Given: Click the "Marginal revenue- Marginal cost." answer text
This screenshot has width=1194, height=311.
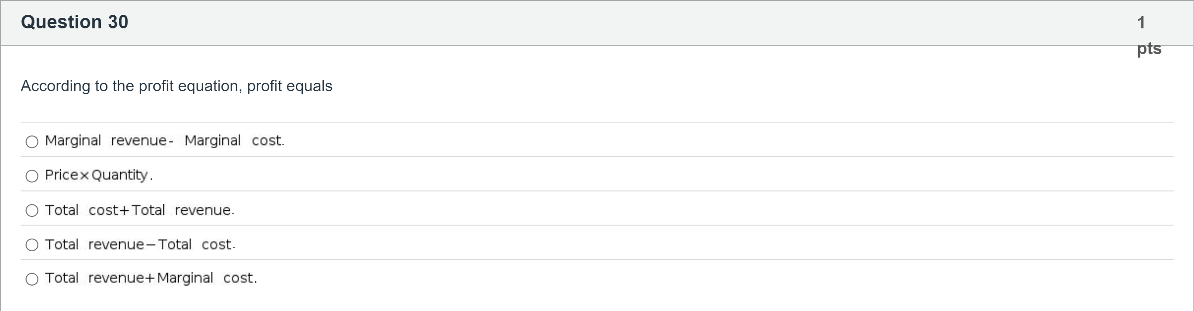Looking at the screenshot, I should [165, 140].
